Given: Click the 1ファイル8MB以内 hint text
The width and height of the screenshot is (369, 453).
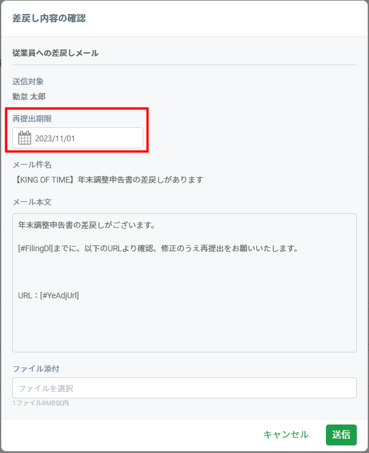Looking at the screenshot, I should tap(41, 403).
